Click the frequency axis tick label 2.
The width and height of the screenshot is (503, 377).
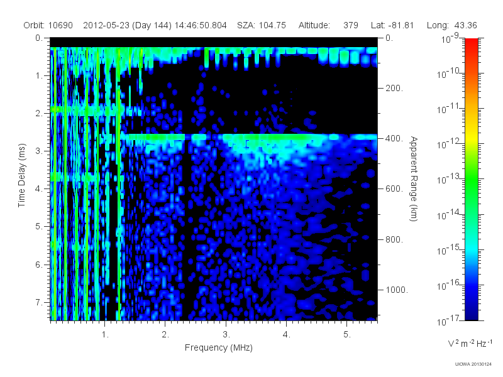165,335
